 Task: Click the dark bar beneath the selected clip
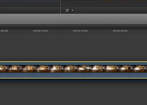[74, 80]
